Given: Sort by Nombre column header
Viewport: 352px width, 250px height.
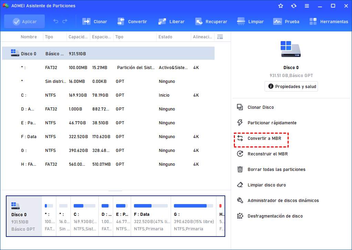Looking at the screenshot, I should point(29,37).
